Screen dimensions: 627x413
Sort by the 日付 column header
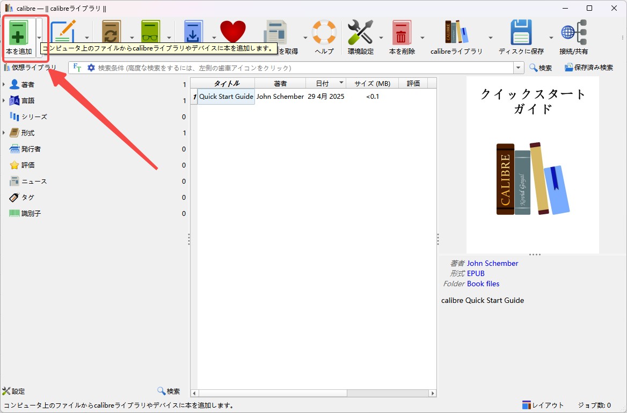coord(325,83)
